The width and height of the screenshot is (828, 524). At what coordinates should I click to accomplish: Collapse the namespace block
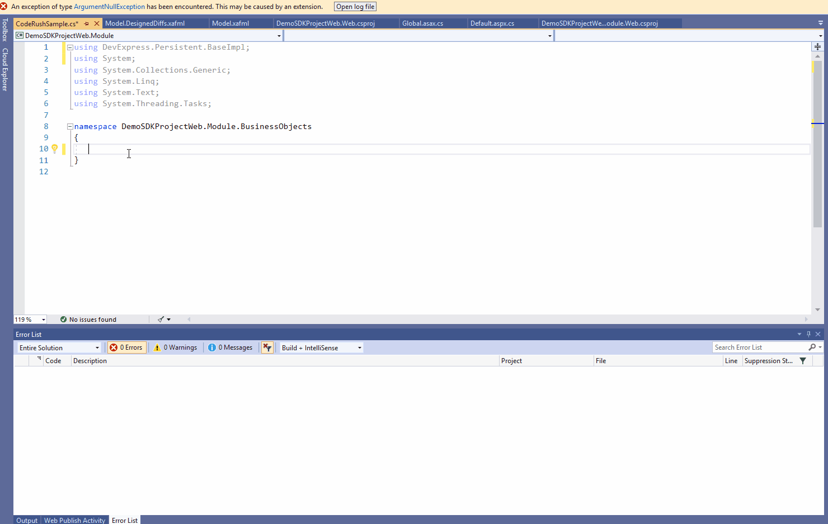[70, 127]
